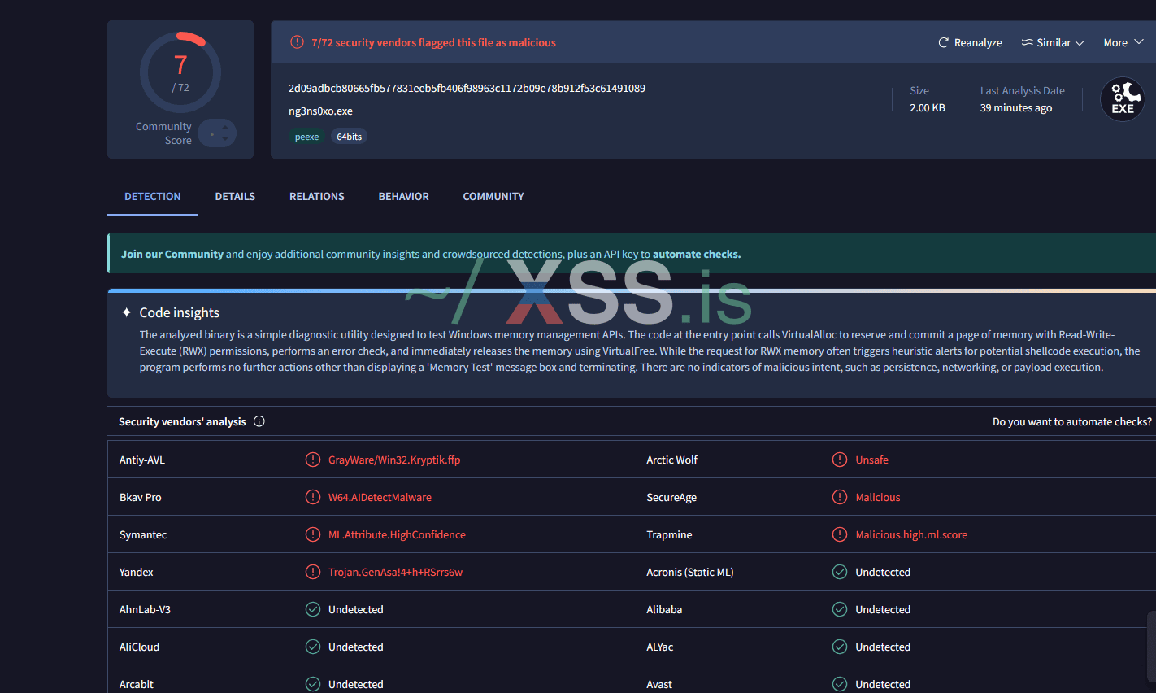Click the peexe tag

click(x=307, y=136)
